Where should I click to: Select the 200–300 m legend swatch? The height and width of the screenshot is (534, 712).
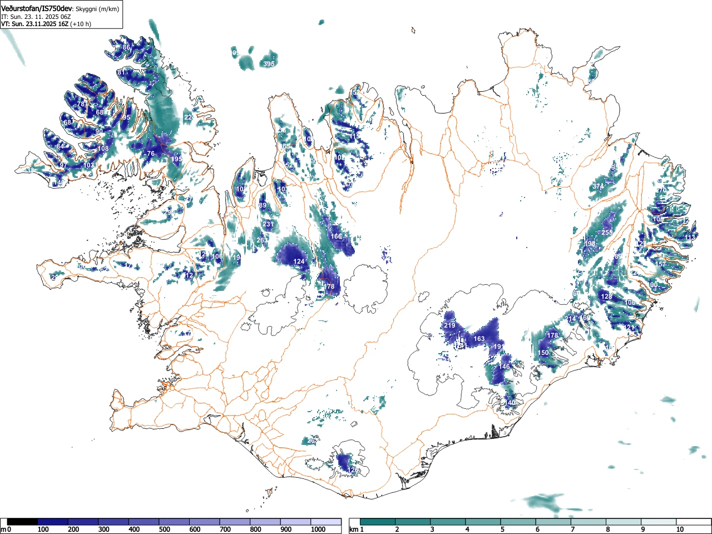83,522
